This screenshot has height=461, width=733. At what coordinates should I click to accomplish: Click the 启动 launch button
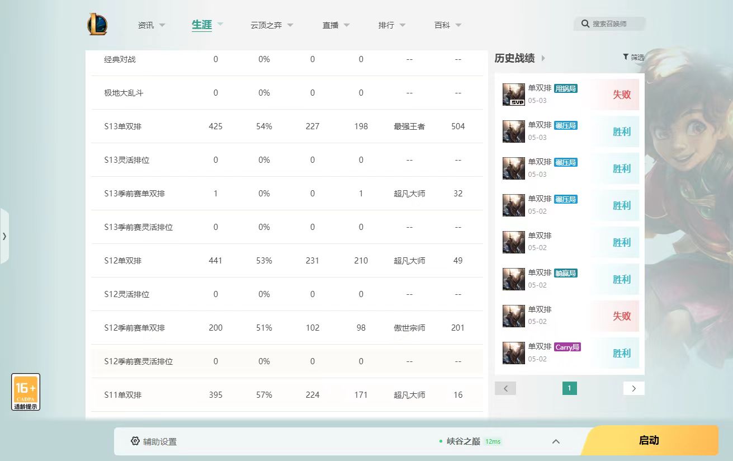click(649, 440)
